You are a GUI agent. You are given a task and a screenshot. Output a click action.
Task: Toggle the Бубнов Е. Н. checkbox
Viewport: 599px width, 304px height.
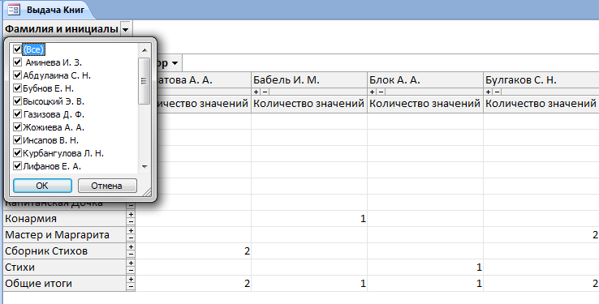pos(17,88)
